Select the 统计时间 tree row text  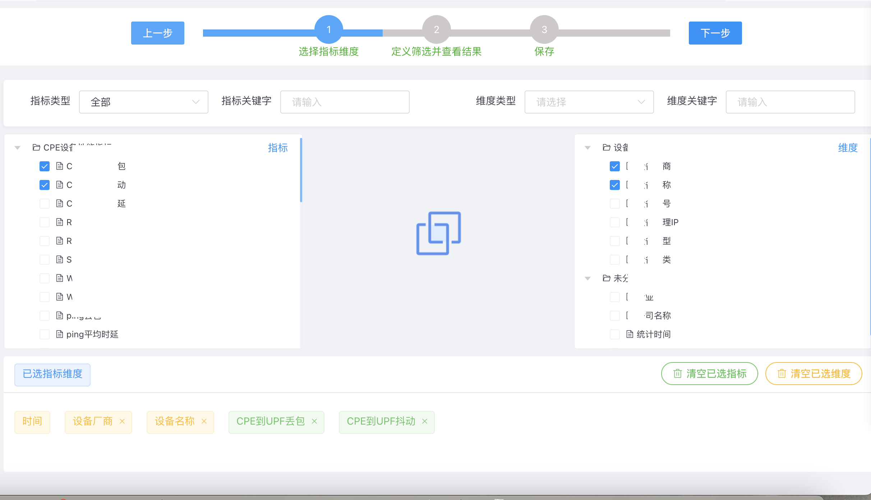[654, 334]
